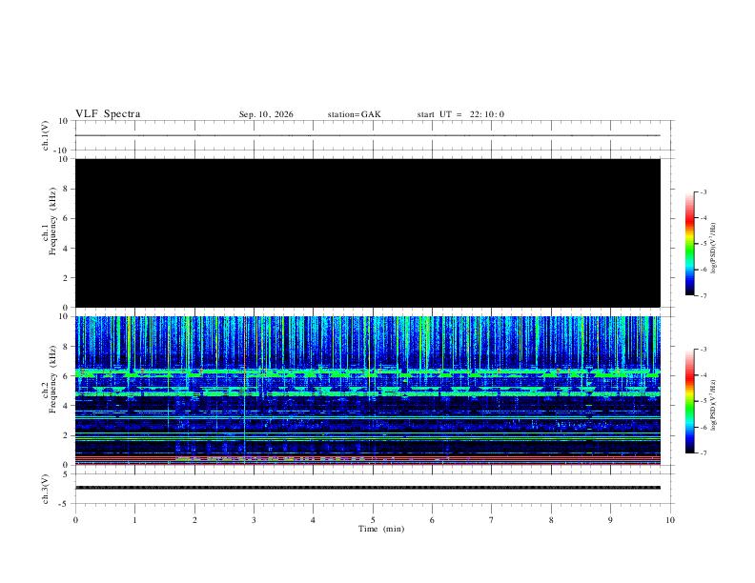Image resolution: width=755 pixels, height=583 pixels.
Task: Click the ch.3(V) waveform trace
Action: 368,488
